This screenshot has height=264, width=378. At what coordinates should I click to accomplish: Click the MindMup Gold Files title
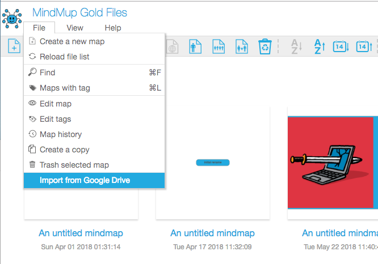pos(79,12)
